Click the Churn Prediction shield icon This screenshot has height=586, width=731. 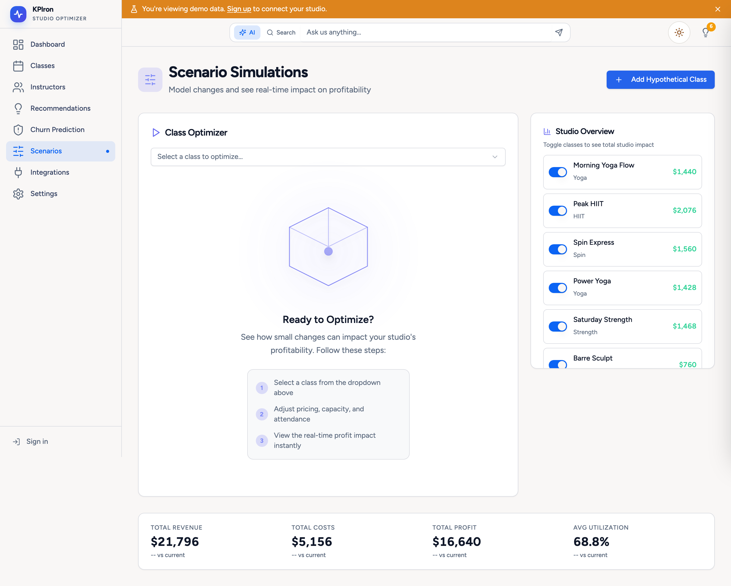tap(18, 130)
